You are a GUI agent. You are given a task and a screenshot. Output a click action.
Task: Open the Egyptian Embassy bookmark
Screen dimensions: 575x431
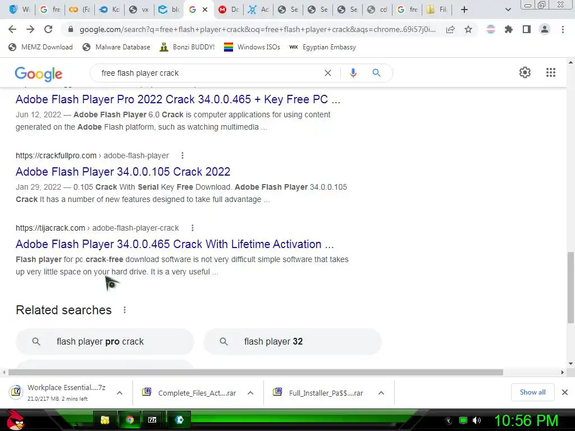tap(323, 47)
